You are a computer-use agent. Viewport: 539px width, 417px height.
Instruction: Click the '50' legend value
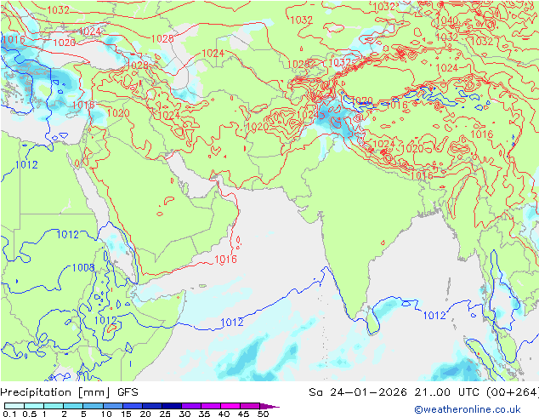point(263,414)
